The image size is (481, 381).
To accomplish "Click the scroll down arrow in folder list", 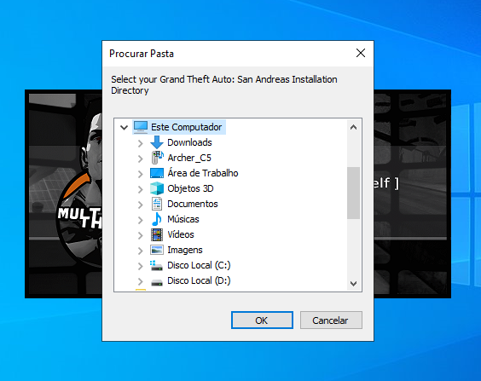I will [x=353, y=284].
